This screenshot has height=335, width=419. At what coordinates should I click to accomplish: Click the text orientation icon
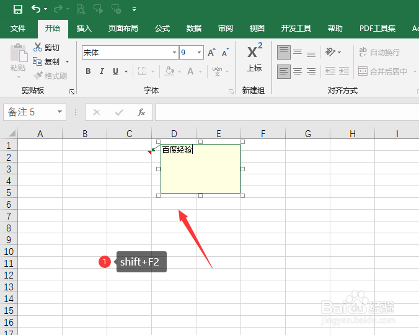pos(330,52)
